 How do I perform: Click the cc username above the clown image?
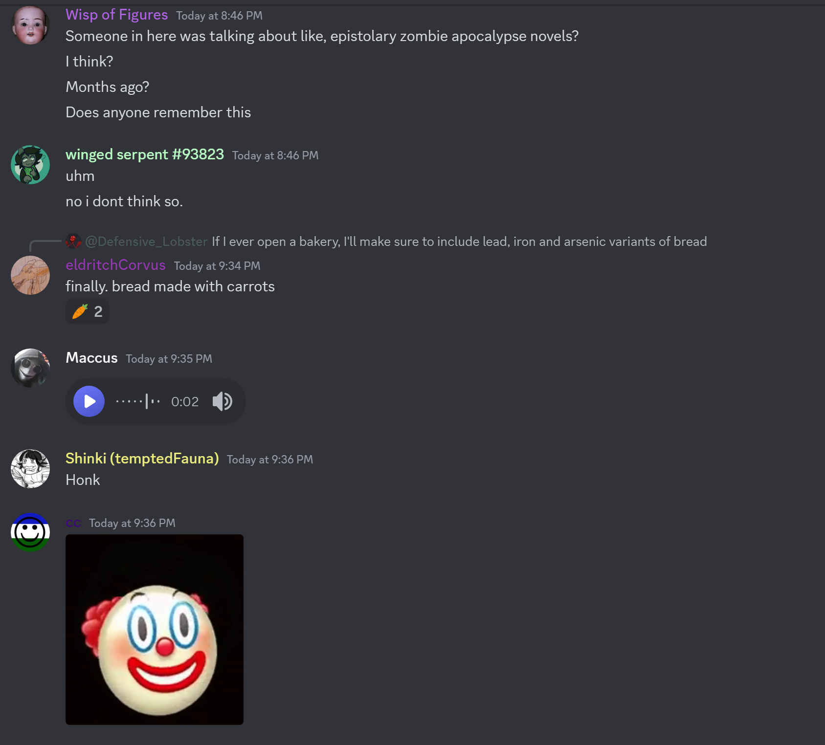click(73, 523)
